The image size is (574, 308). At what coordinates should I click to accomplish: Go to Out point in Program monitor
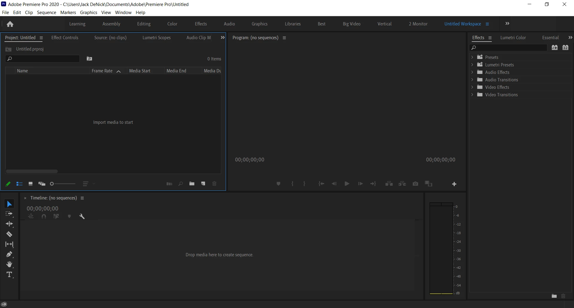coord(373,184)
